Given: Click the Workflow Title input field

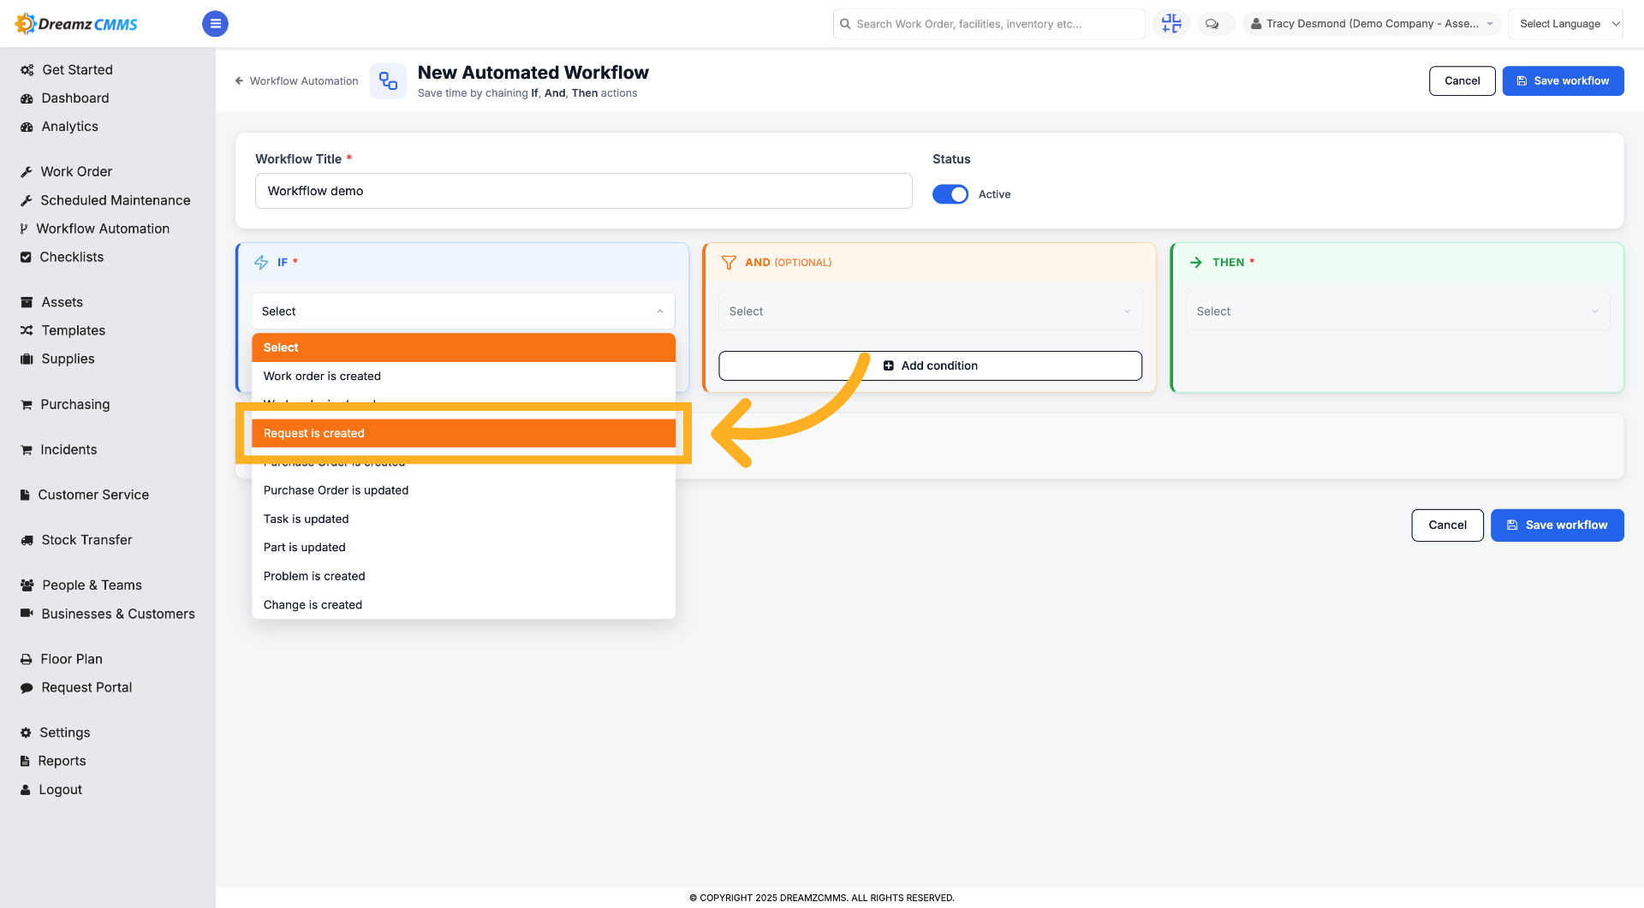Looking at the screenshot, I should click(x=584, y=191).
